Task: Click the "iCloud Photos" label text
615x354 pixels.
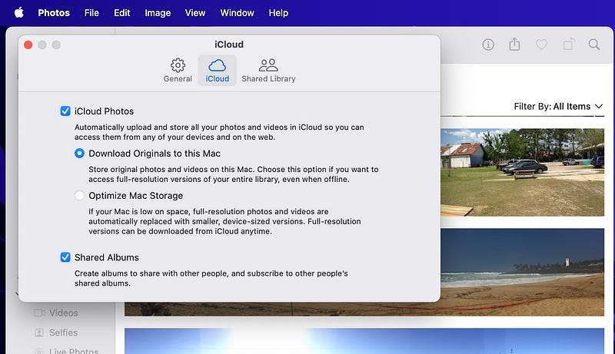Action: coord(104,111)
